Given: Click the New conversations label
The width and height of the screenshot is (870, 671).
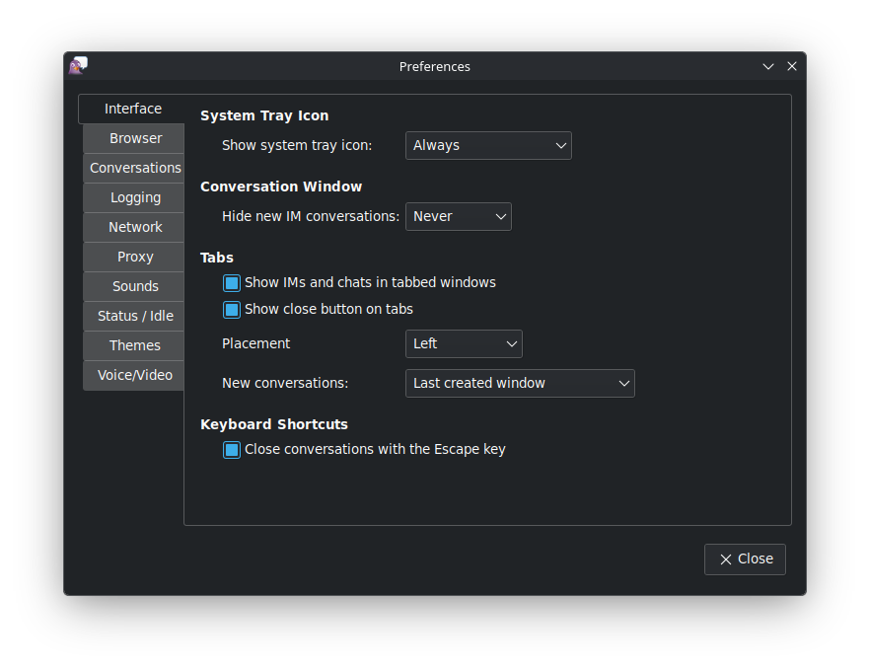Looking at the screenshot, I should [x=285, y=384].
